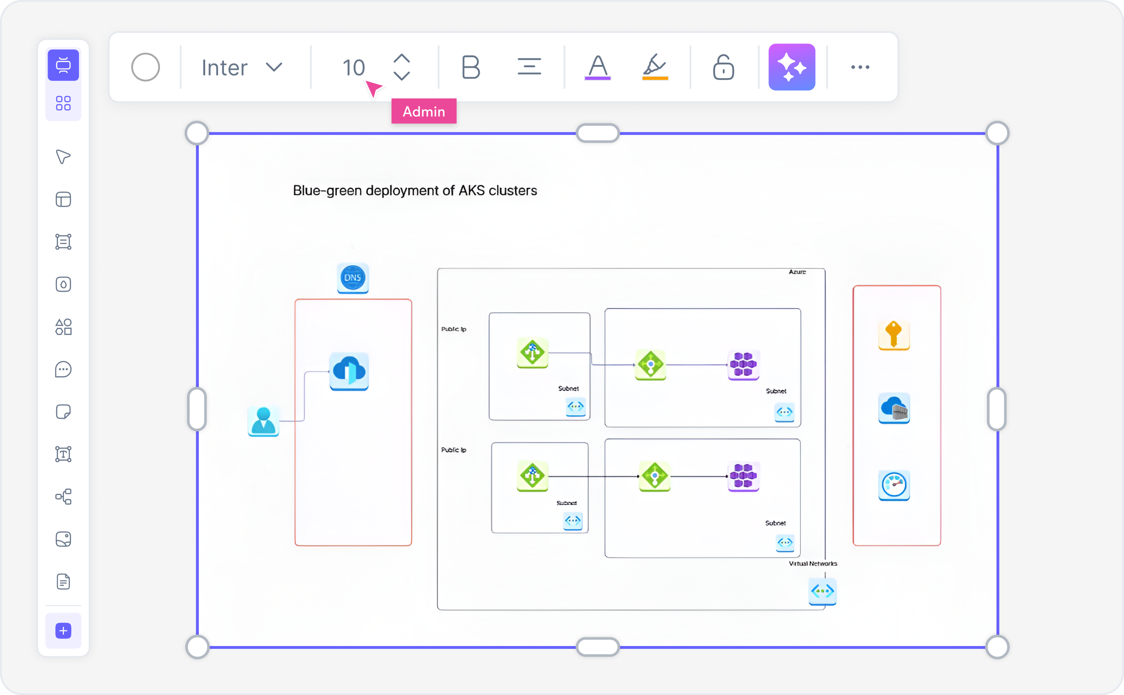
Task: Select the presentation board icon in sidebar
Action: [64, 65]
